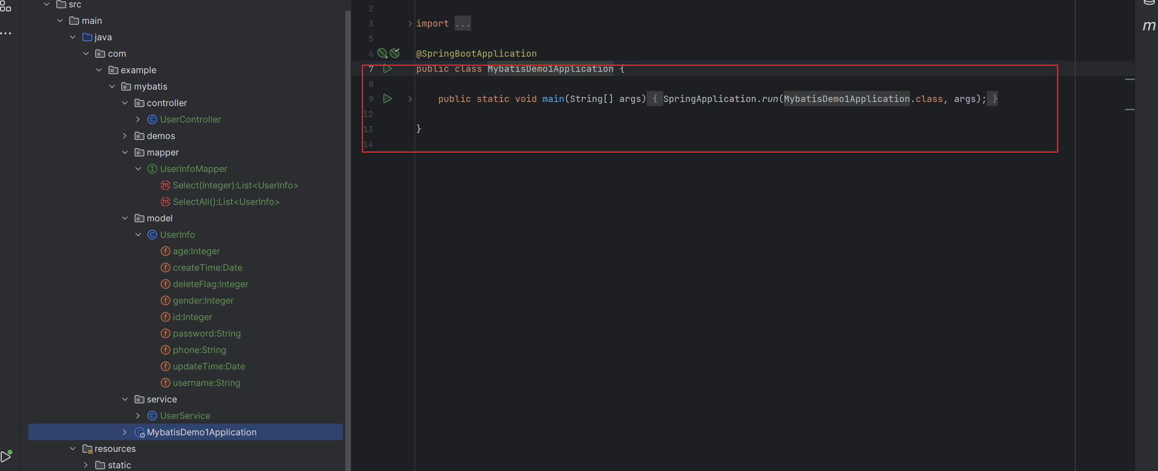
Task: Click line number 13 in the gutter
Action: pos(368,129)
